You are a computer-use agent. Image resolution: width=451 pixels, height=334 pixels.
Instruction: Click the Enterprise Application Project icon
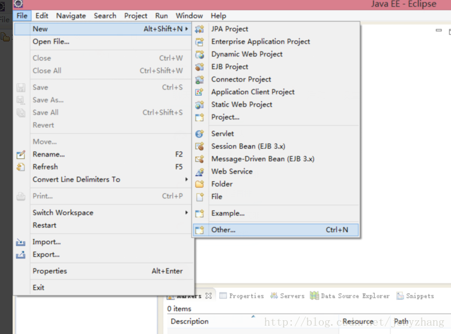(199, 41)
